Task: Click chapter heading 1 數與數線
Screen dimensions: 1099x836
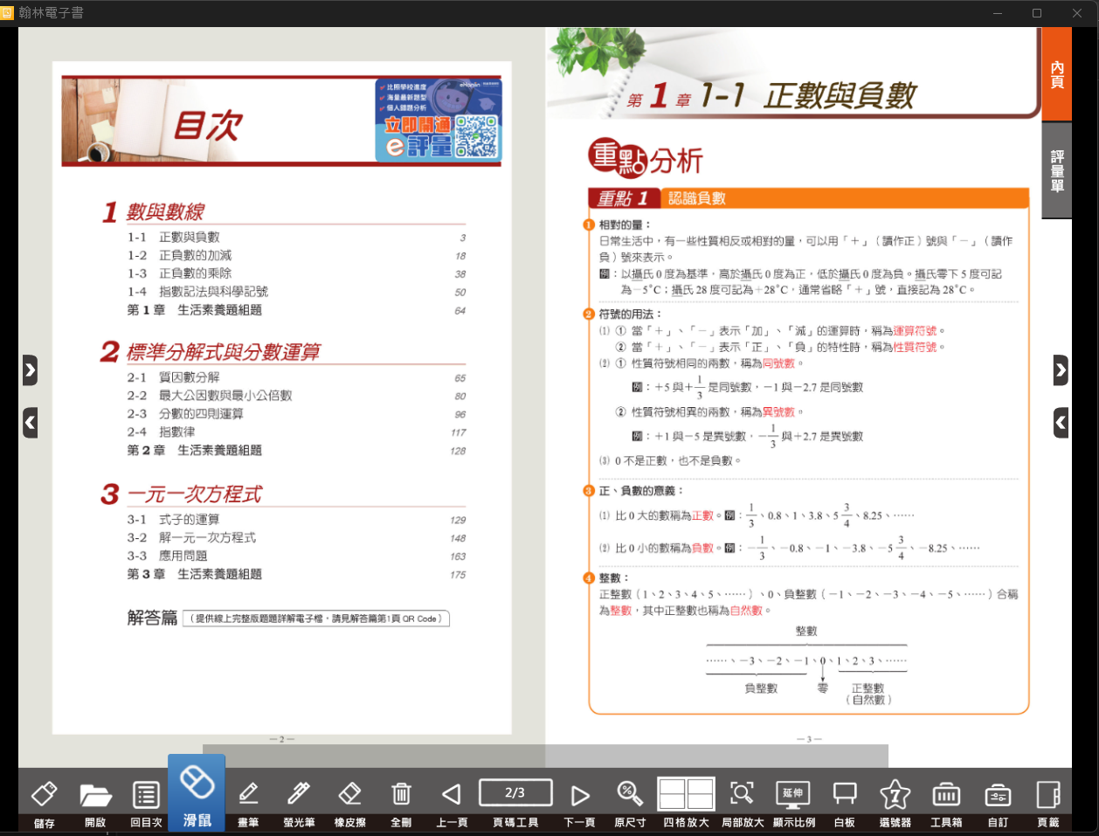Action: point(154,211)
